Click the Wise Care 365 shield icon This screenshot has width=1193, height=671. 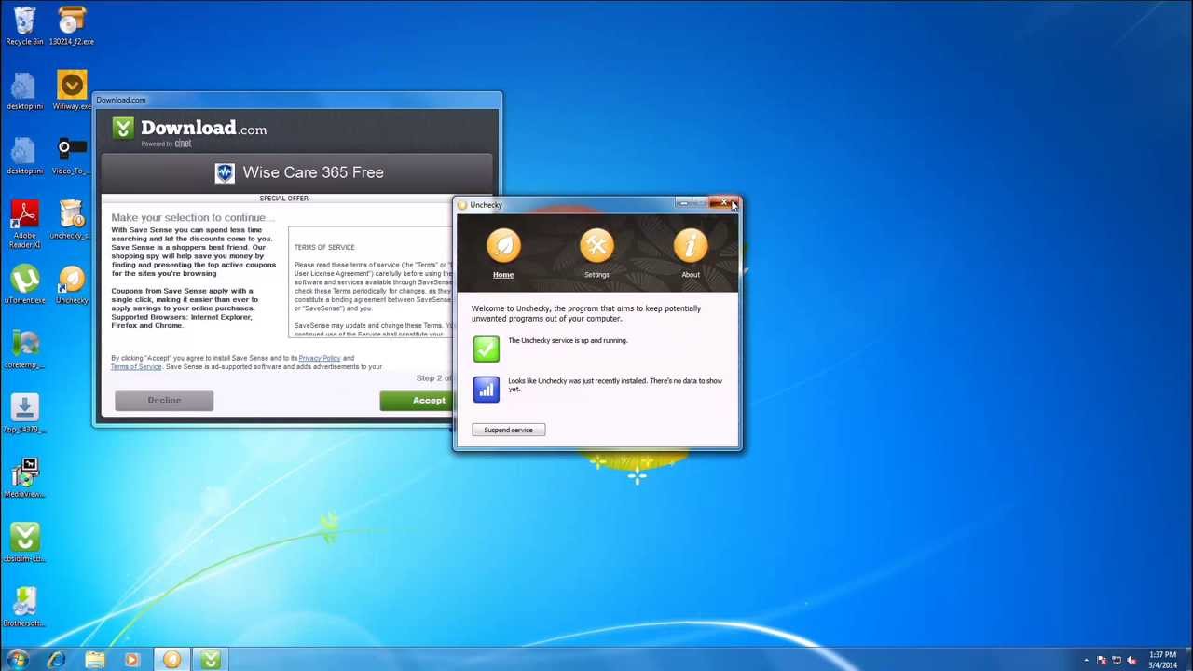pyautogui.click(x=225, y=173)
